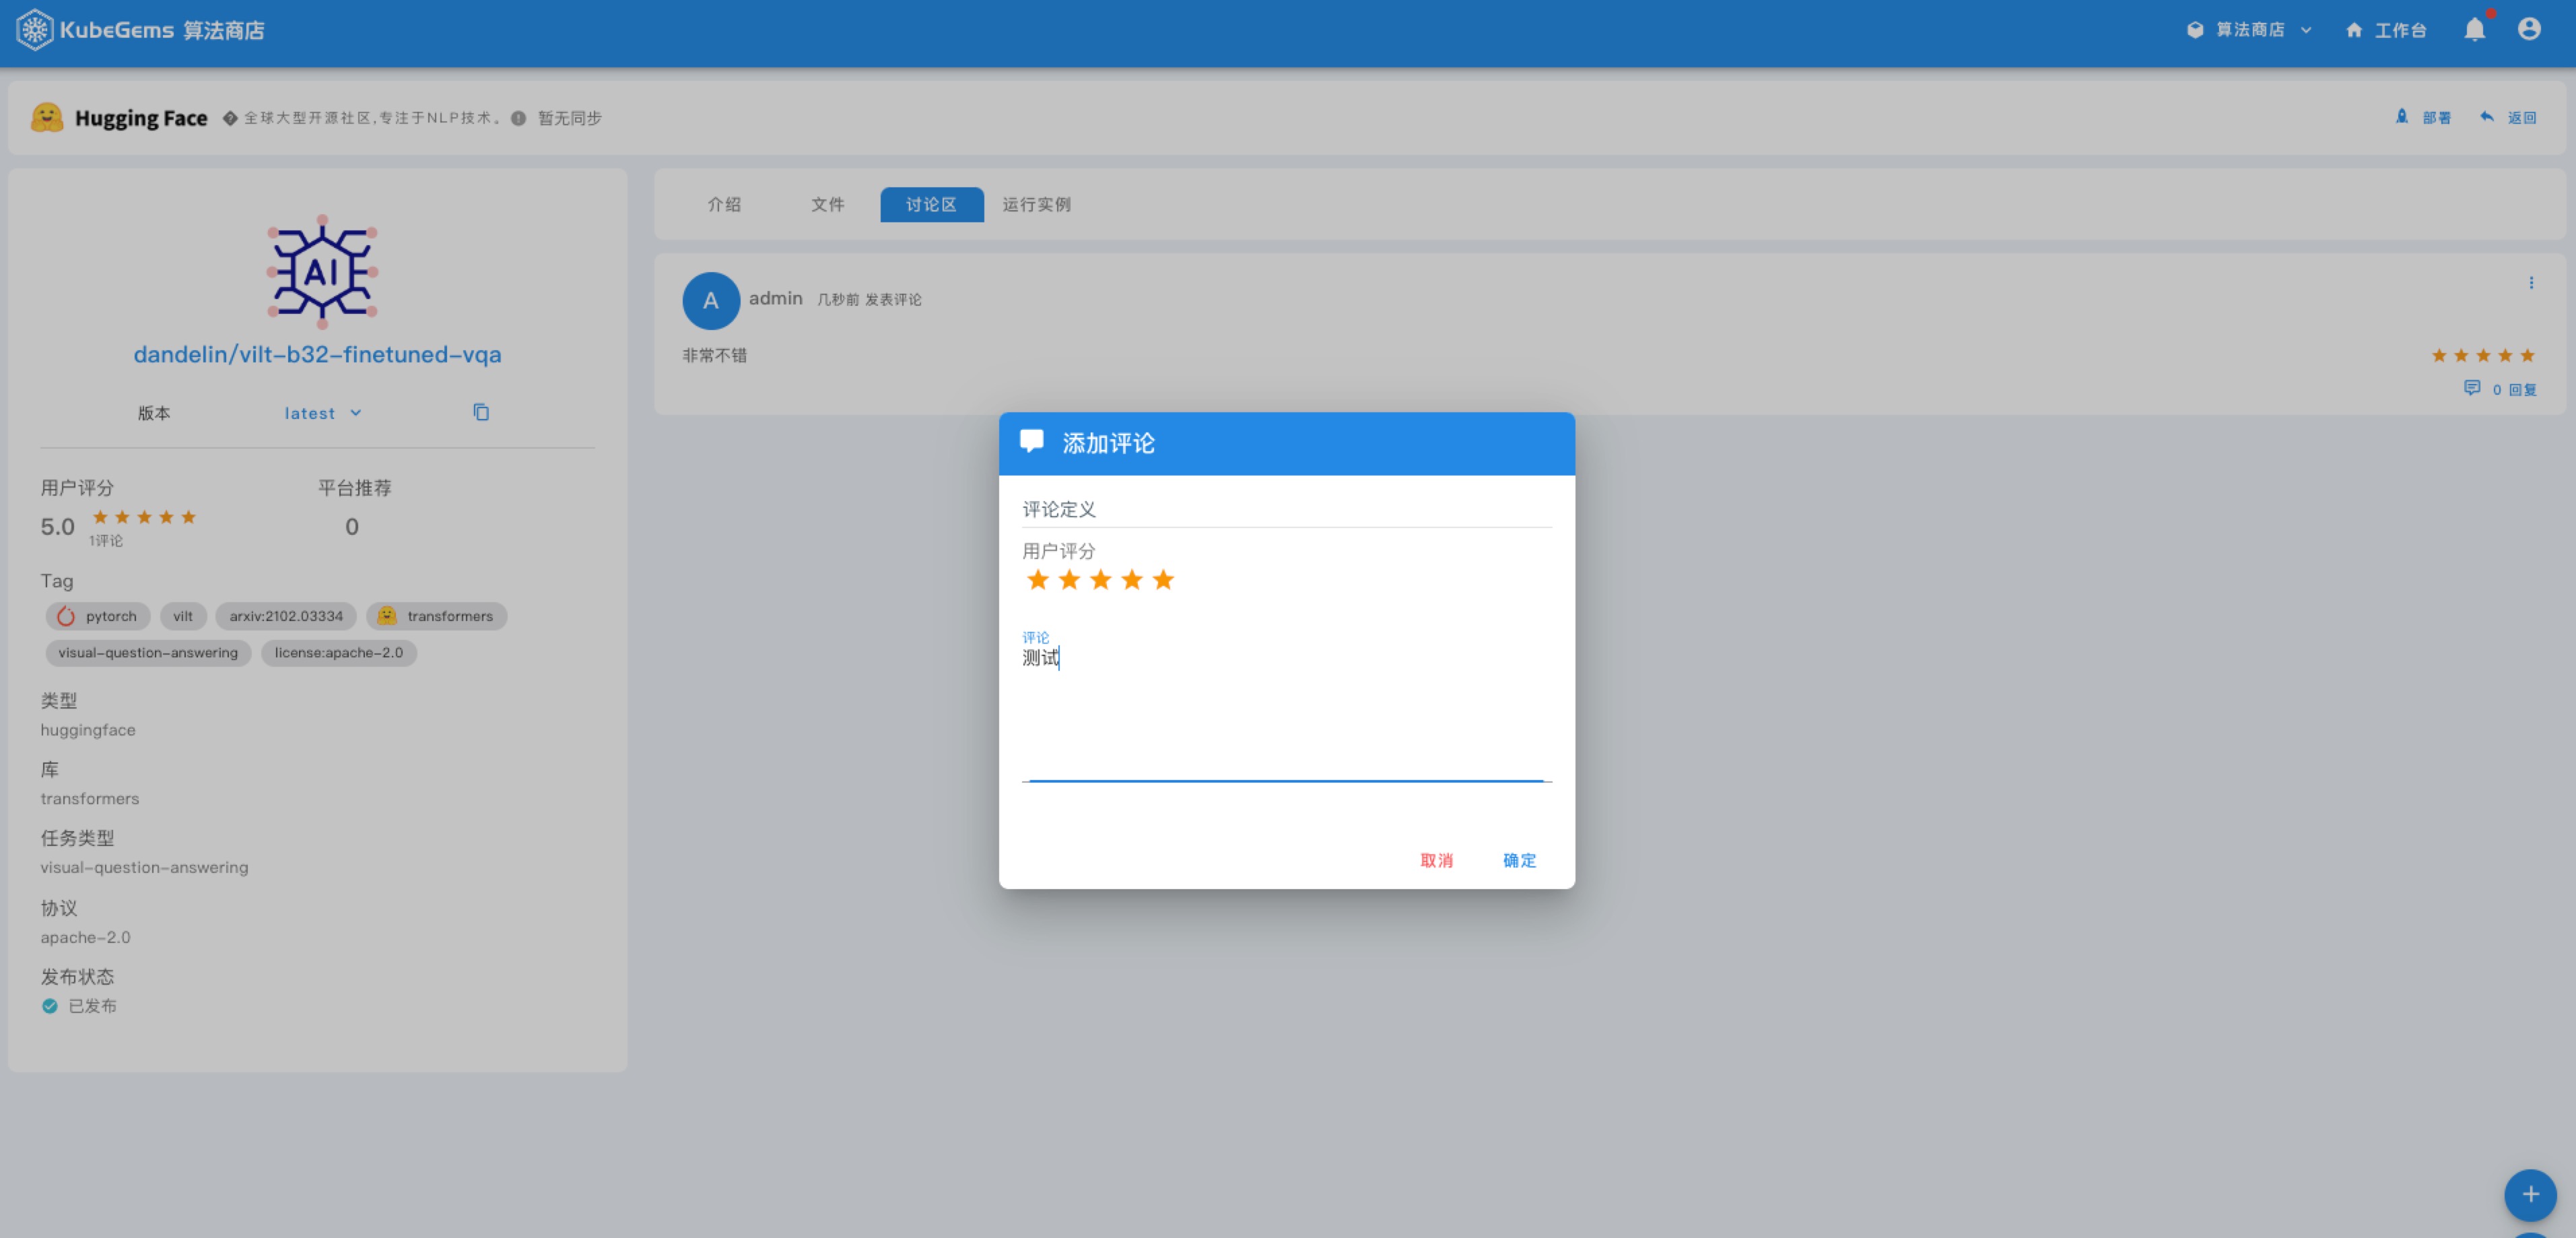Switch to the 介绍 tab
The image size is (2576, 1238).
click(x=724, y=204)
